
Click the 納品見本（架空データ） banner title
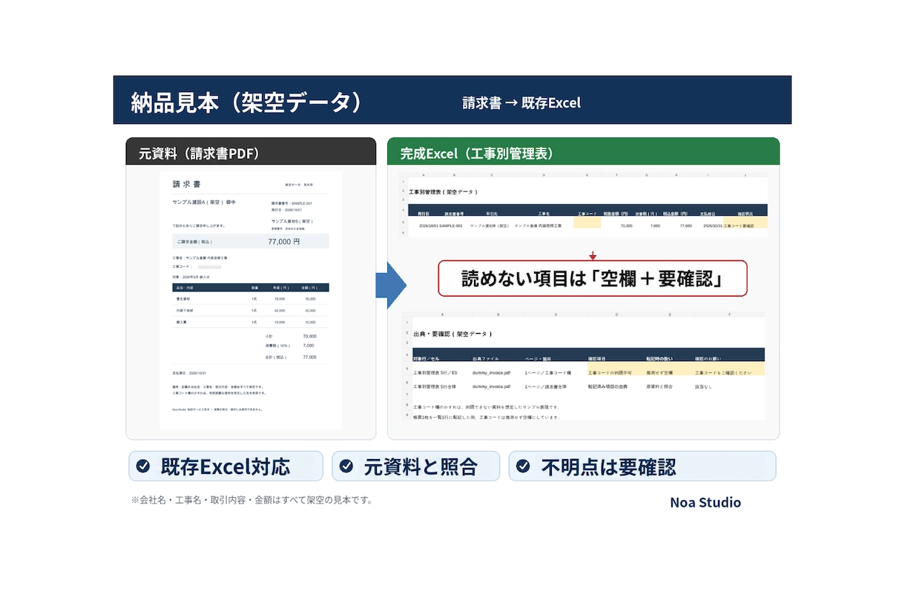[246, 102]
